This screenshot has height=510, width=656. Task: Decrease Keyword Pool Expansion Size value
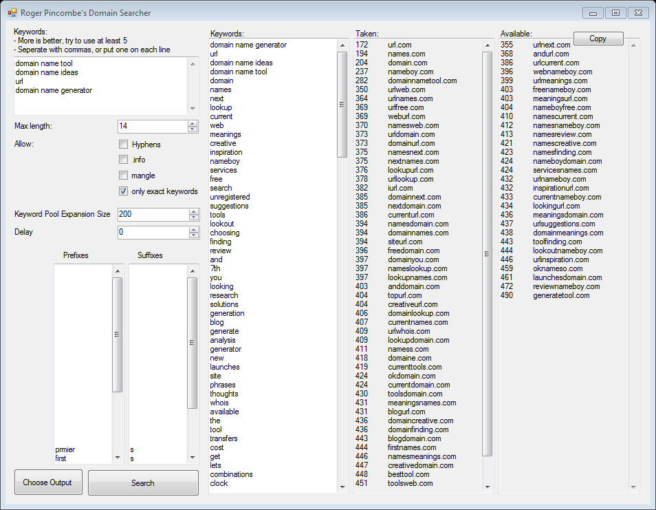(x=193, y=217)
